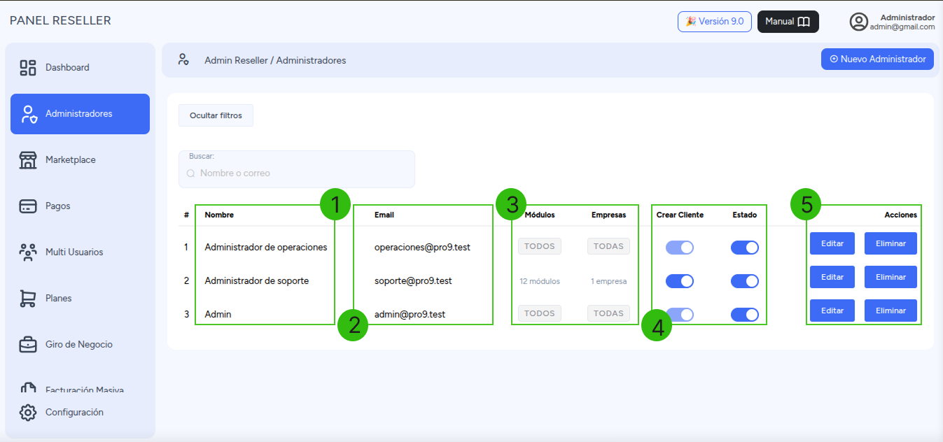Toggle Crear Cliente for Administrador de operaciones
943x442 pixels.
point(680,248)
